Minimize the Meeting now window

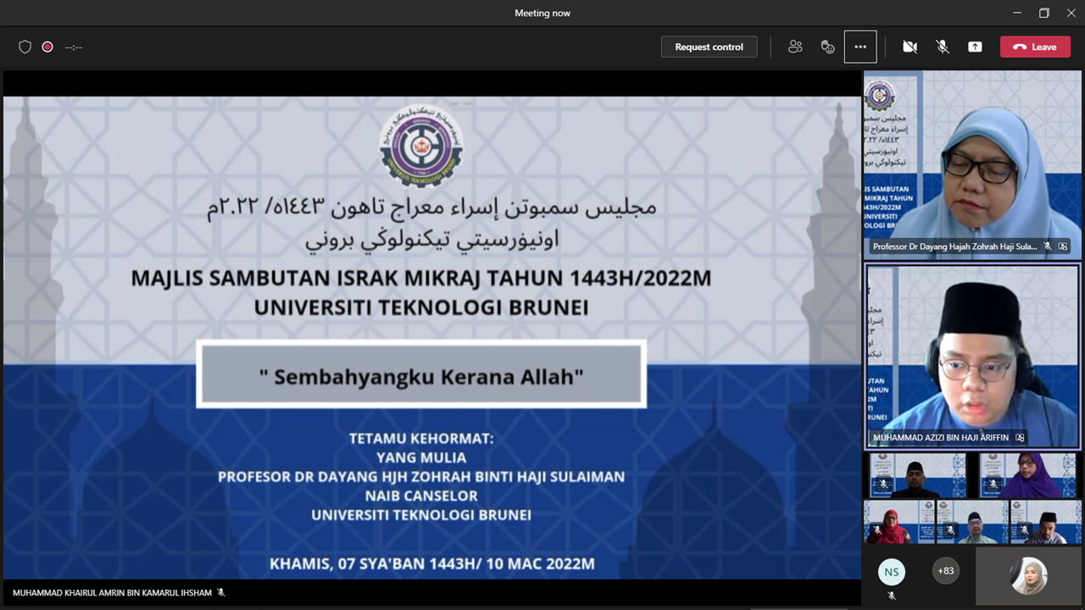point(1017,13)
